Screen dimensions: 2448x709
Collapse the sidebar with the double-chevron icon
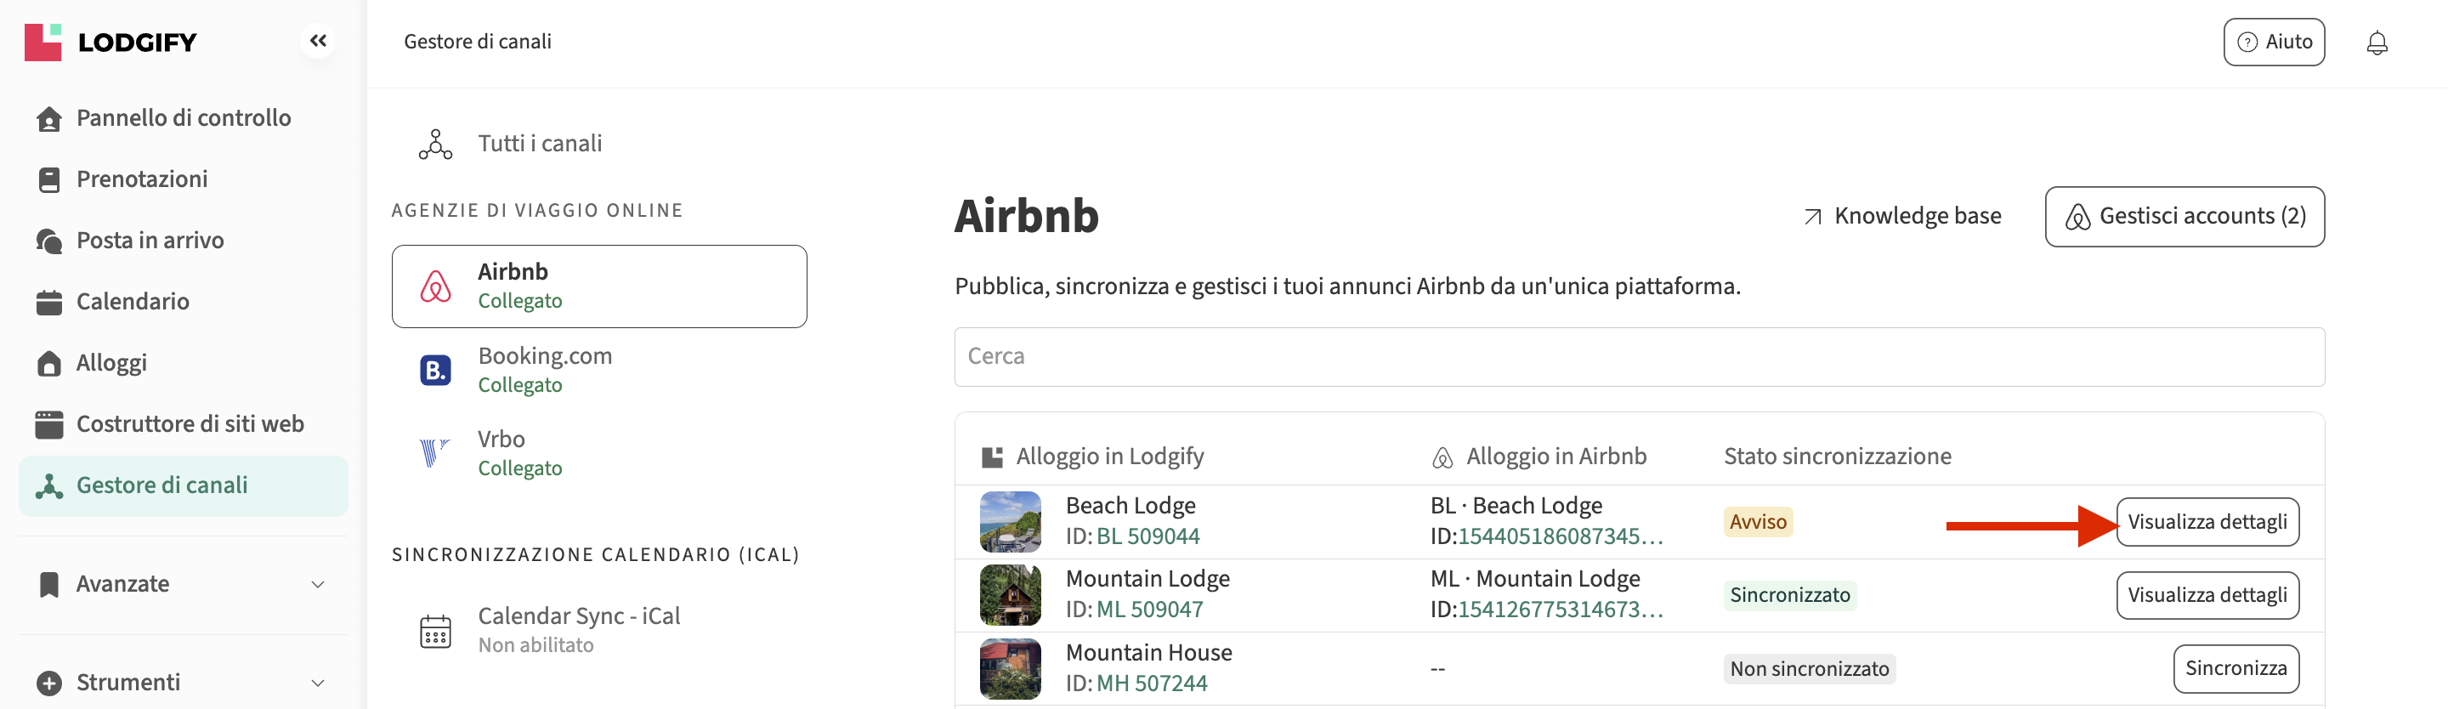[319, 41]
